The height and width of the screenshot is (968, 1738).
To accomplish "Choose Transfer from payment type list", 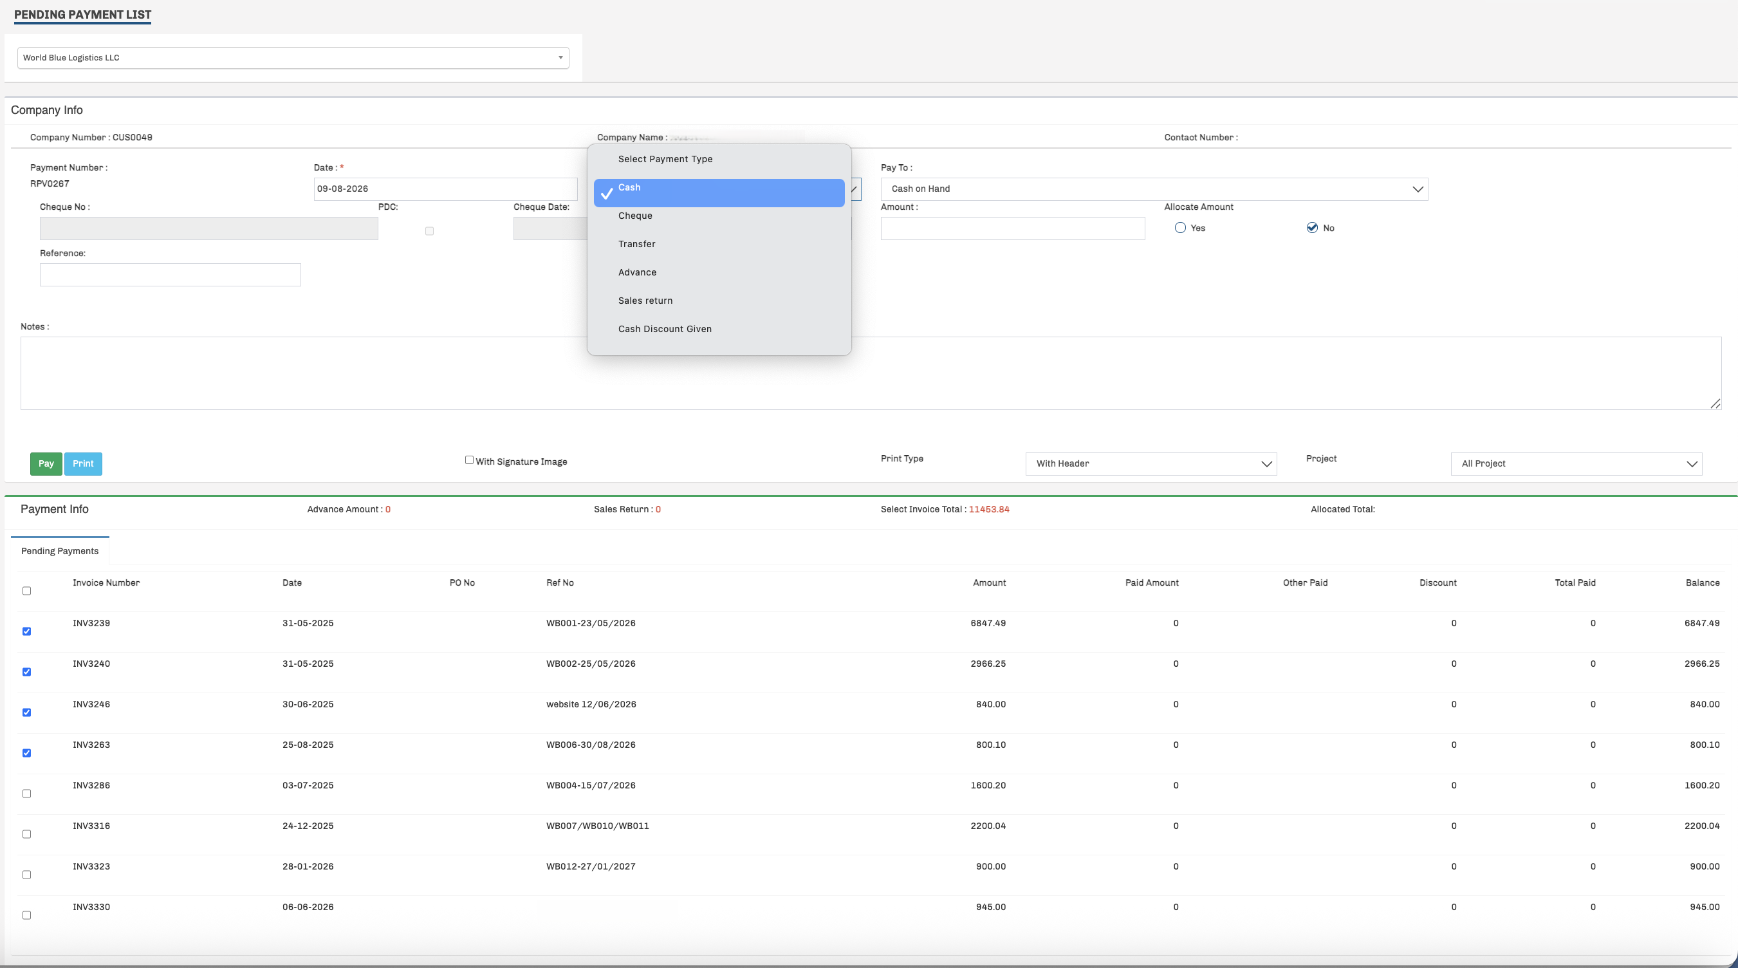I will pos(719,245).
